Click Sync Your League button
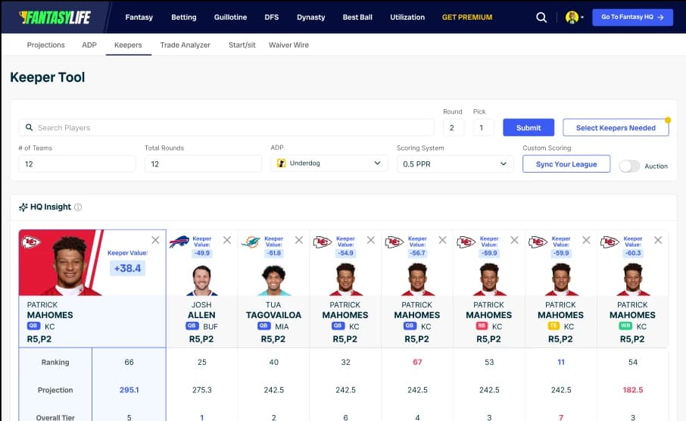686x421 pixels. [566, 164]
